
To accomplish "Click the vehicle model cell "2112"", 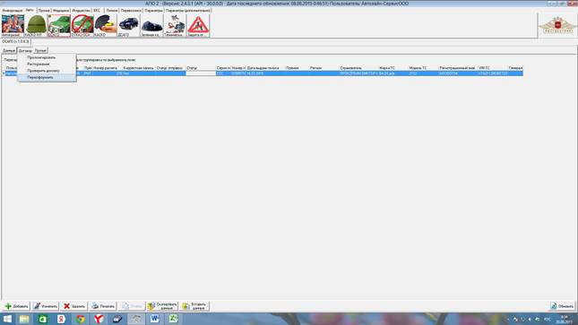I will pos(423,73).
